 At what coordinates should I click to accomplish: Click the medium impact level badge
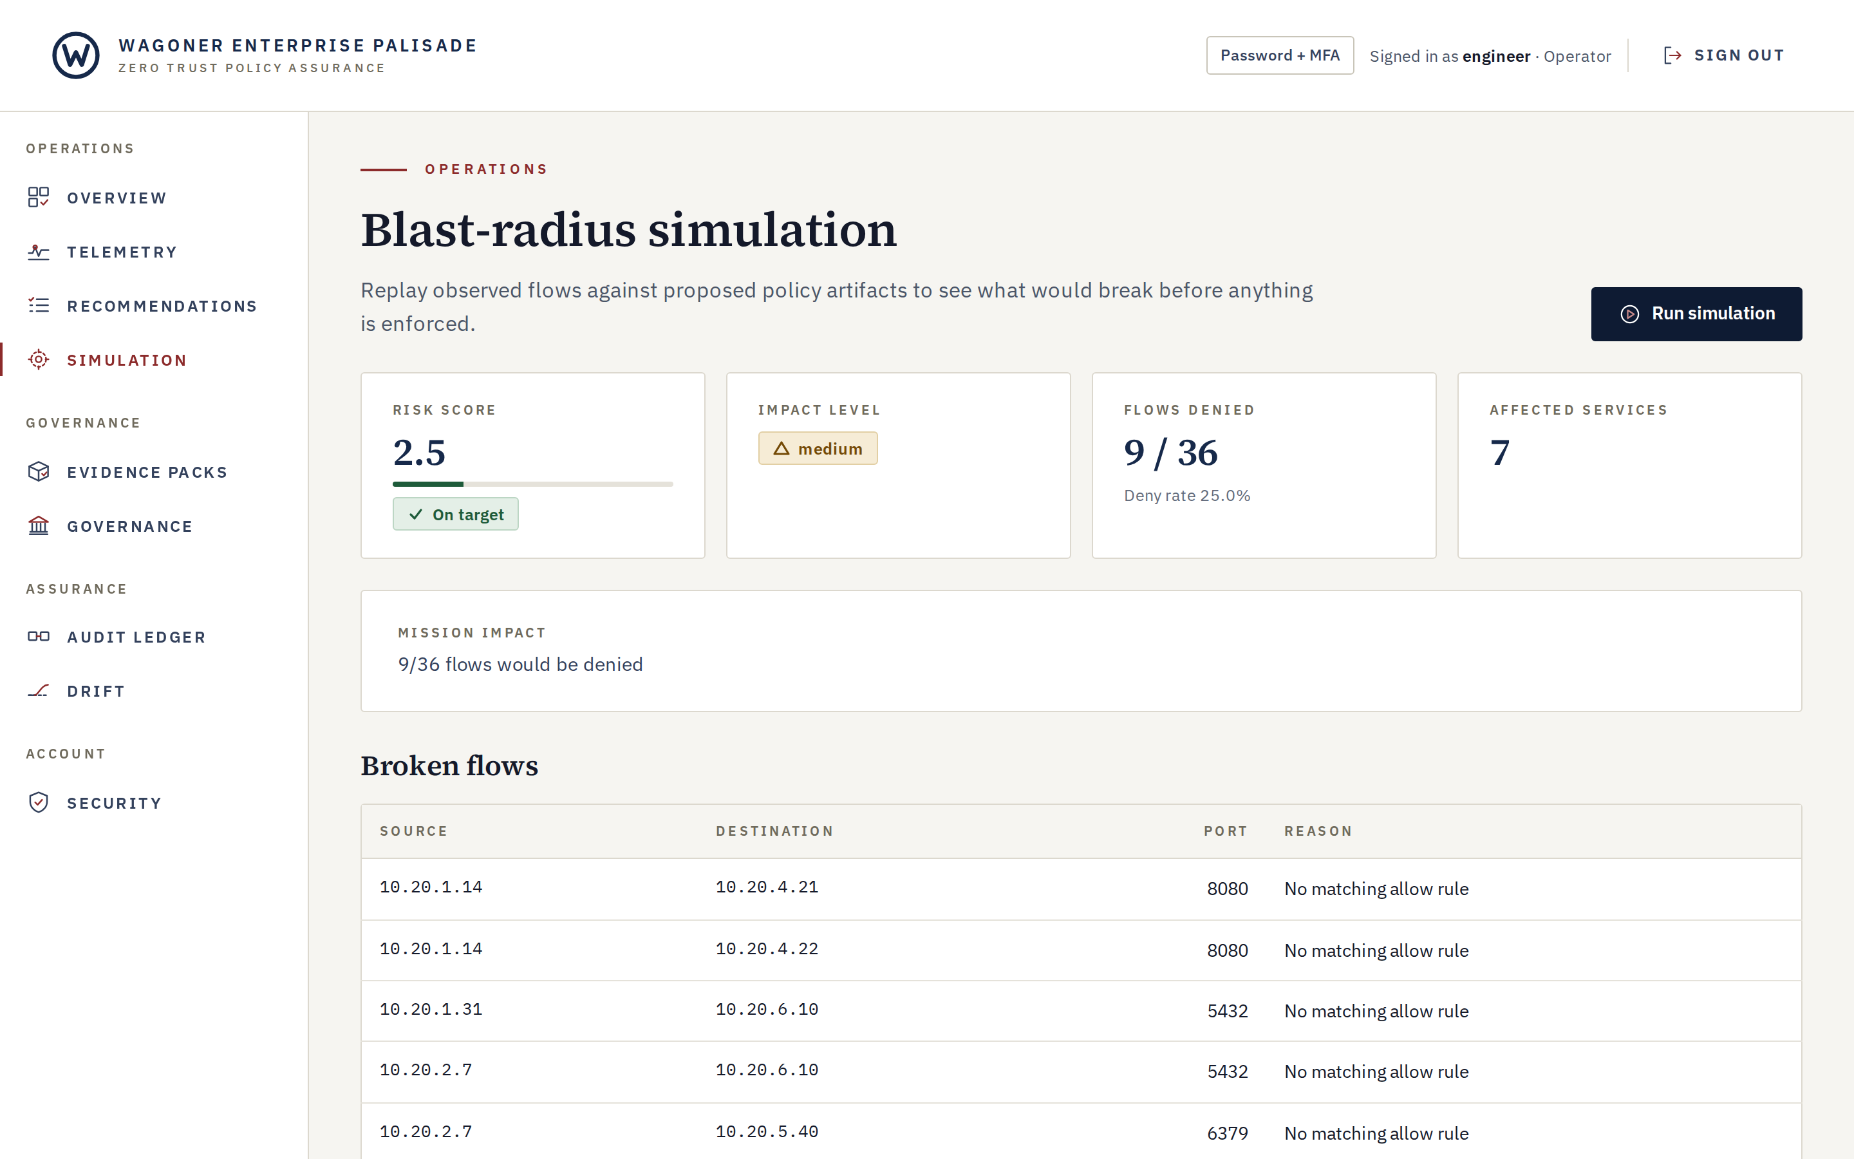(x=818, y=448)
